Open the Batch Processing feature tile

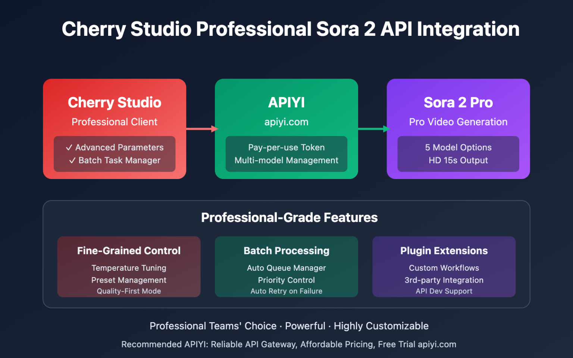coord(286,267)
